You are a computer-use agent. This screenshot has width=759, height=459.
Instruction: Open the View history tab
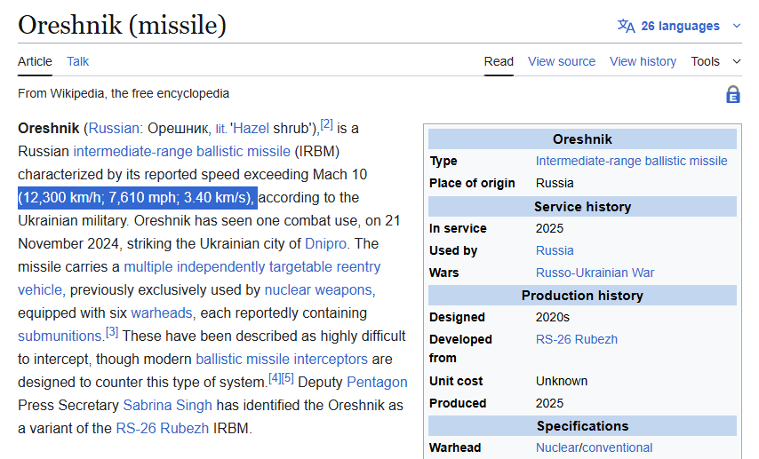tap(643, 61)
